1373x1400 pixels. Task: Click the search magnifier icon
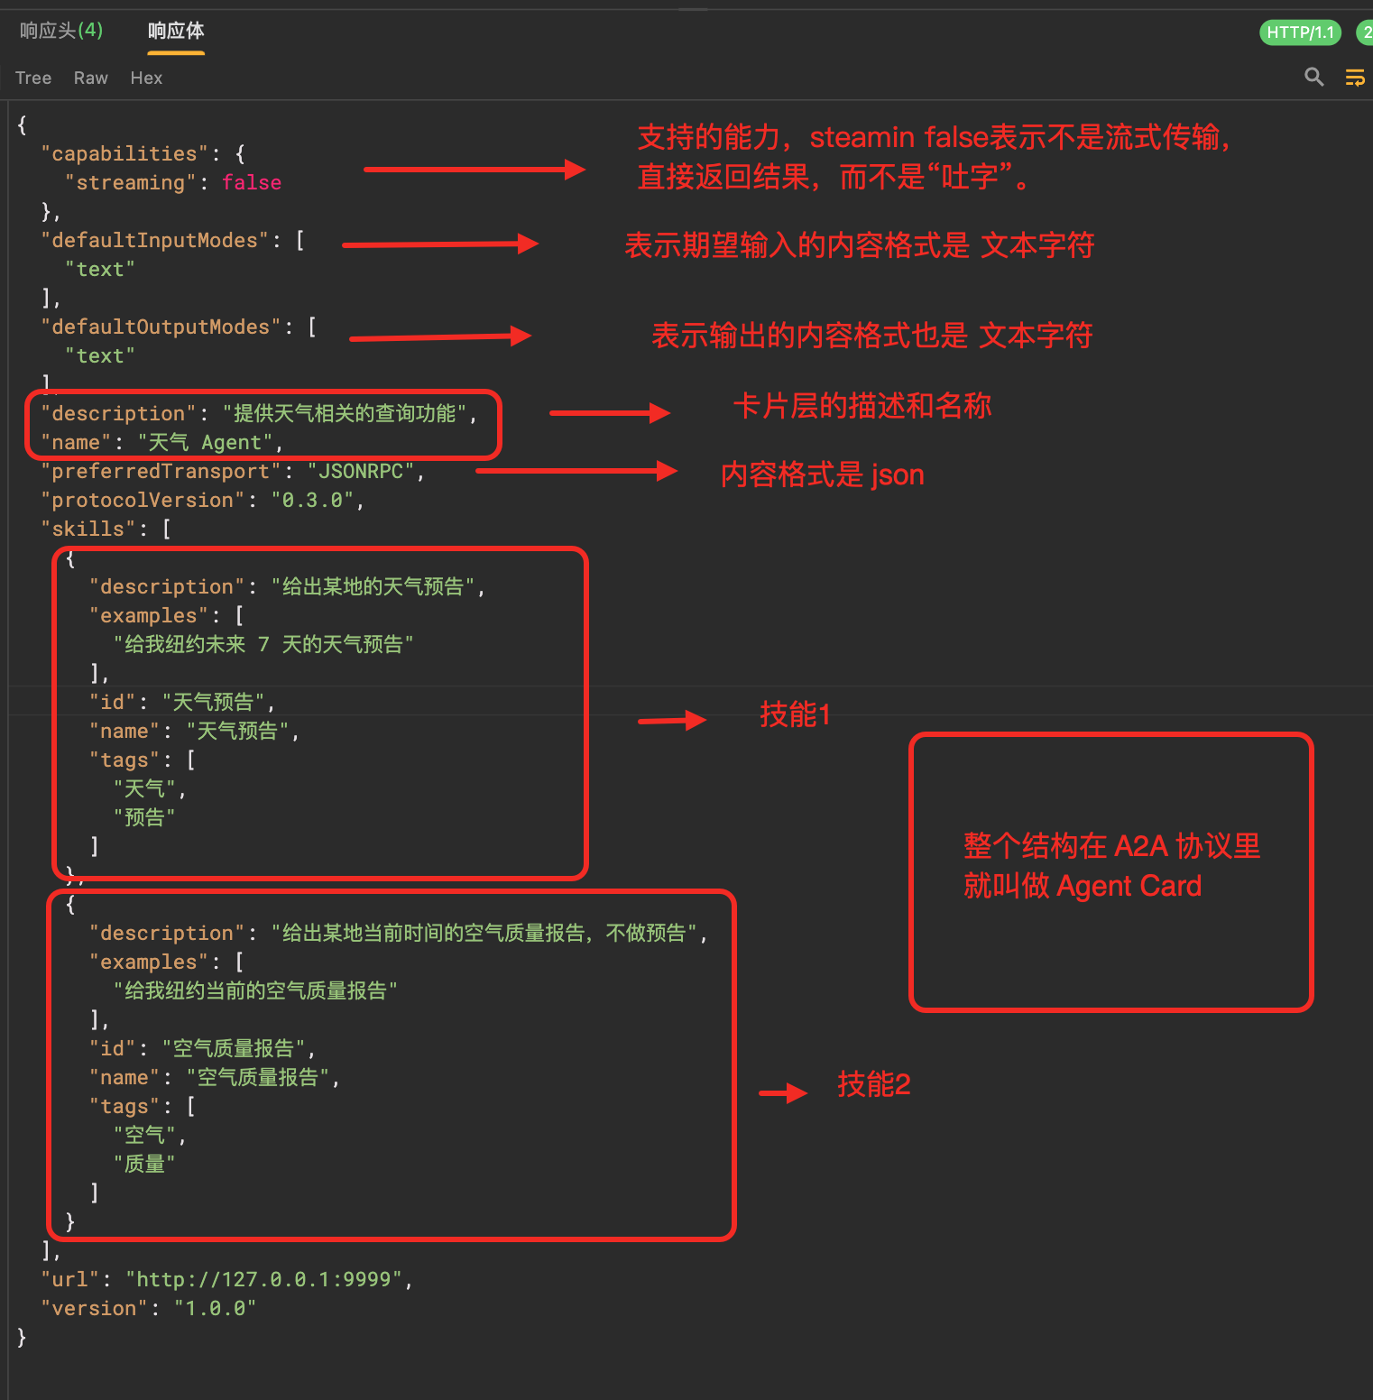click(1314, 78)
